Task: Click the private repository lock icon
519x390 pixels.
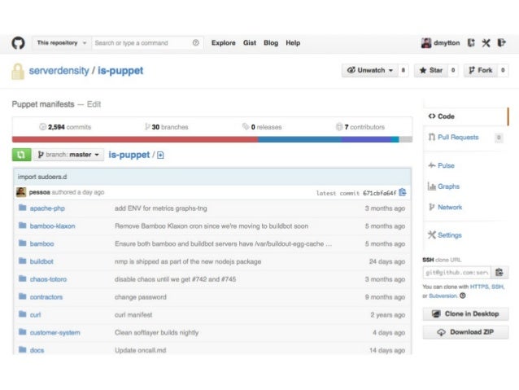Action: click(x=18, y=71)
